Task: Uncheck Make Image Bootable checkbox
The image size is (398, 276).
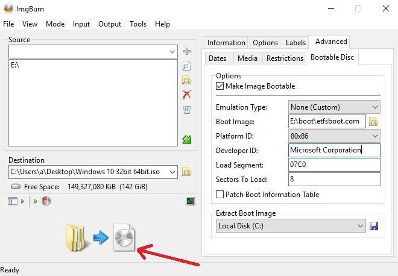Action: 220,86
